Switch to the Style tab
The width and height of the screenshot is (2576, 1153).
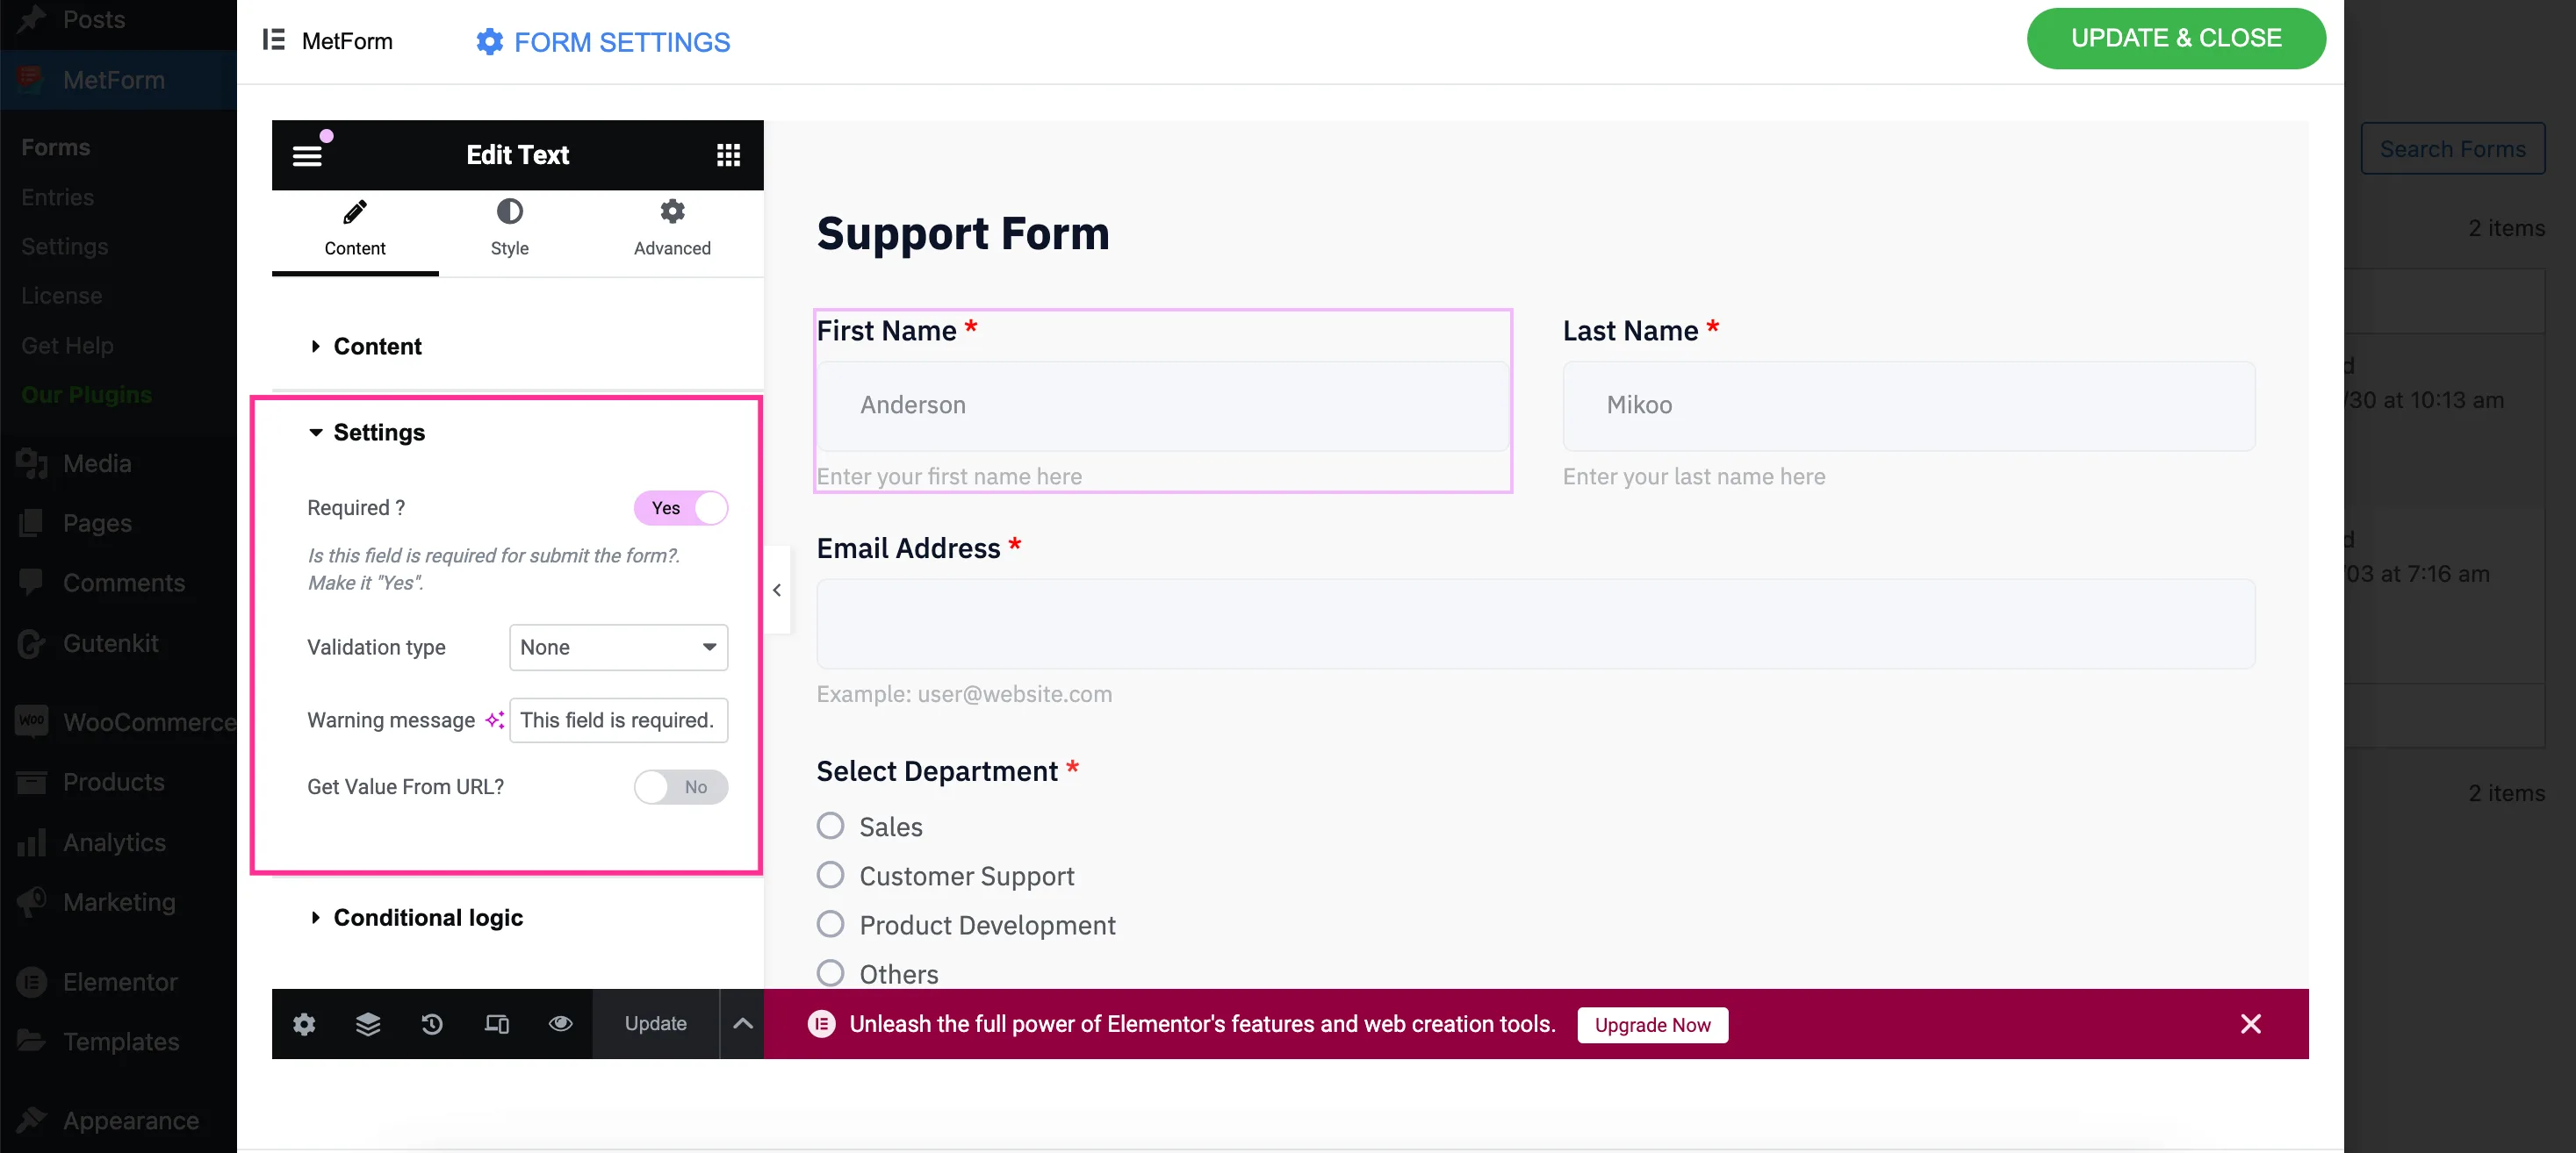point(509,229)
